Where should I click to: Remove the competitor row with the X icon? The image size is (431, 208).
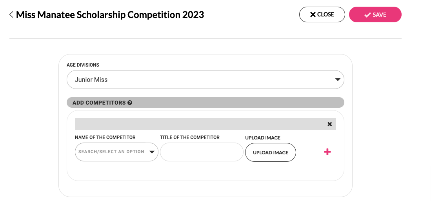tap(329, 124)
